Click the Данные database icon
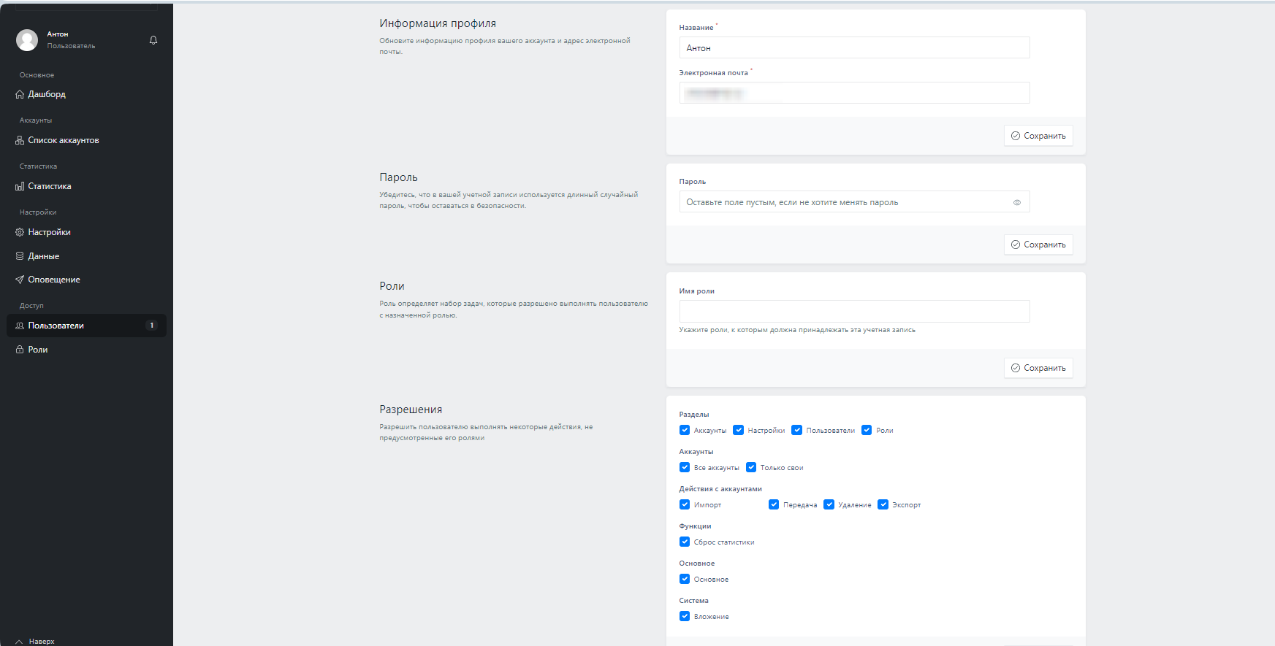Viewport: 1275px width, 646px height. 20,256
